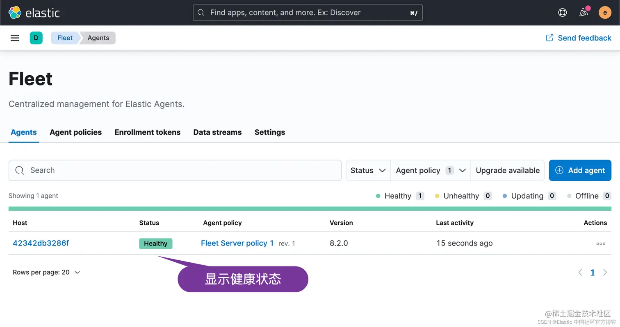Switch to the Data streams tab
The width and height of the screenshot is (620, 327).
(217, 132)
